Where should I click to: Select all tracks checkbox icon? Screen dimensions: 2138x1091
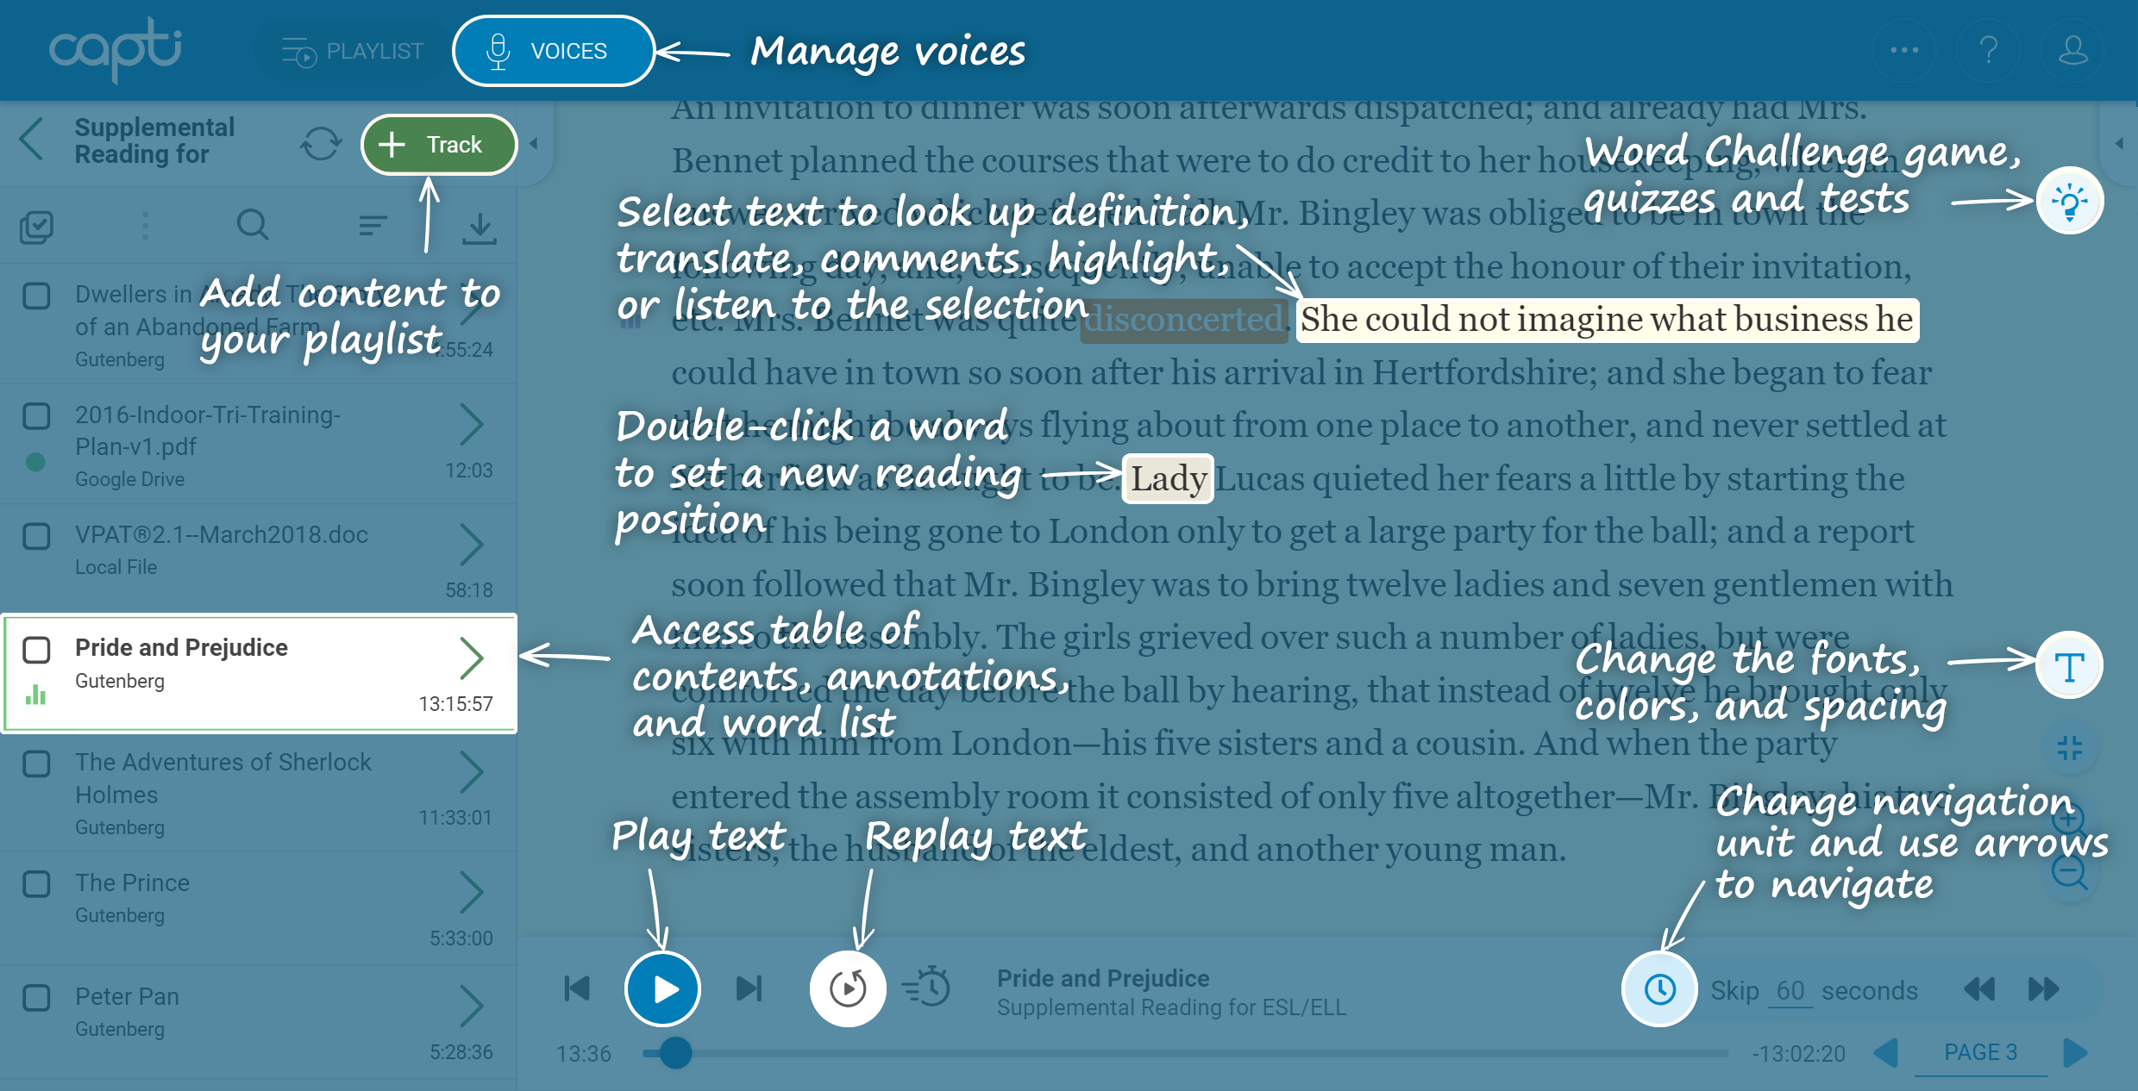pyautogui.click(x=36, y=228)
